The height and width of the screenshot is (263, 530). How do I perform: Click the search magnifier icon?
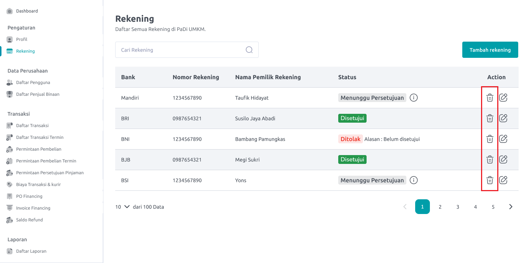coord(249,50)
